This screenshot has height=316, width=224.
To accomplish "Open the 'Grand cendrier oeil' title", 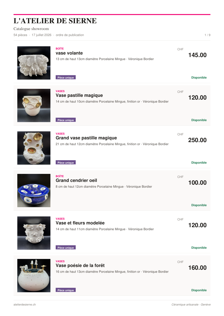I will coord(76,180).
